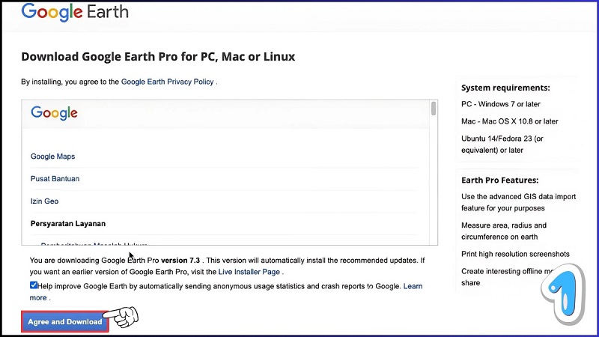
Task: Click the Google logo inside terms frame
Action: click(54, 113)
